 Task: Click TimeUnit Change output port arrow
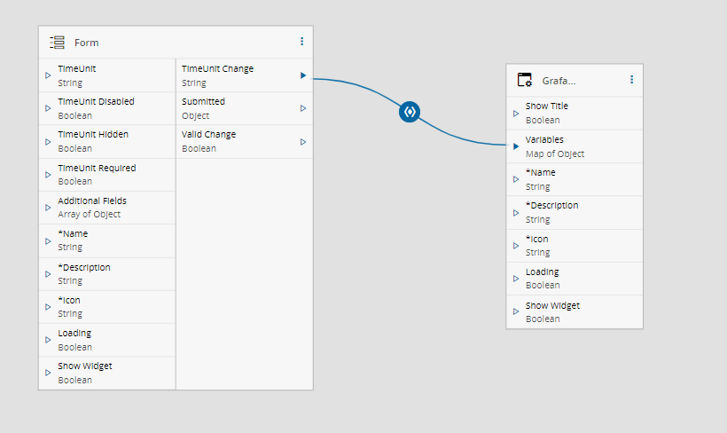(303, 75)
